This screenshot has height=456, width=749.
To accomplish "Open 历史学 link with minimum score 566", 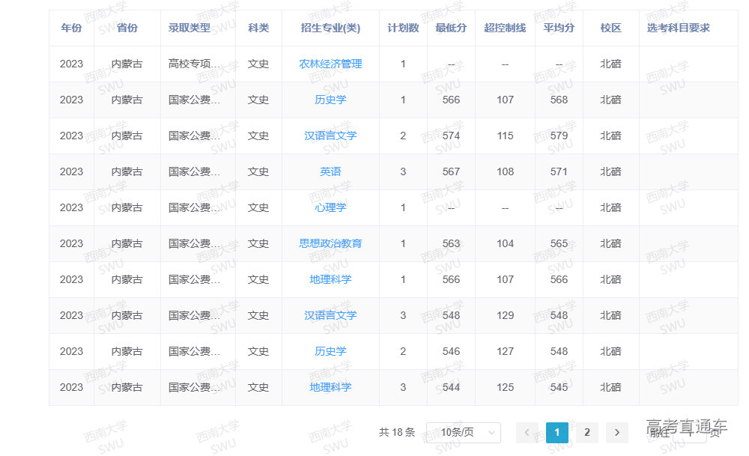I will tap(330, 100).
